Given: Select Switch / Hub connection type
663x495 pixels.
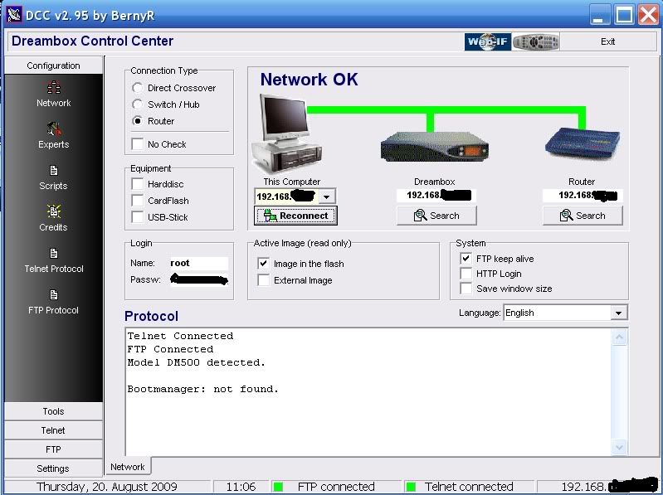Looking at the screenshot, I should 138,104.
